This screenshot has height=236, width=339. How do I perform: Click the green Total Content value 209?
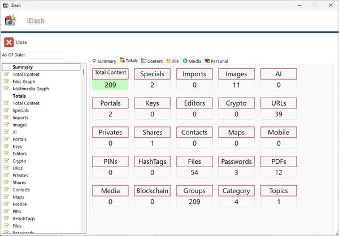pos(111,85)
